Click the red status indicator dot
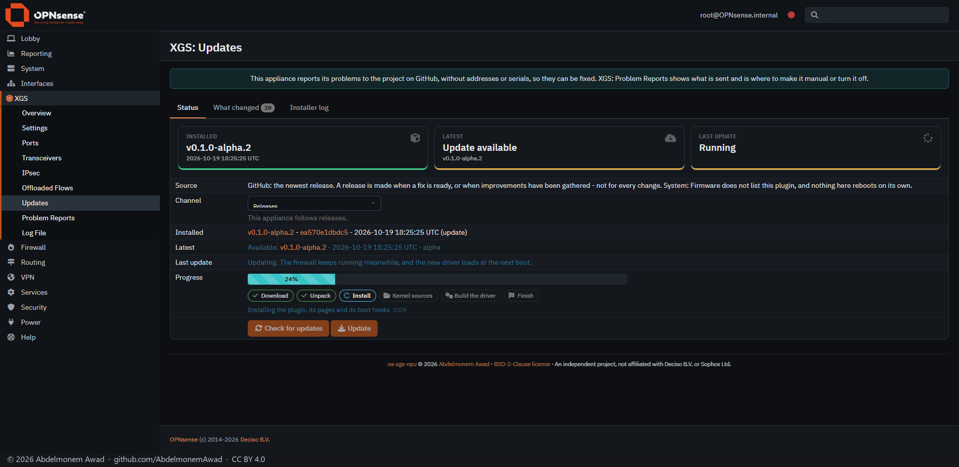 [x=791, y=15]
